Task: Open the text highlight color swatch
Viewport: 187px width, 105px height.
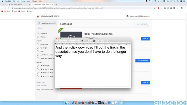Action: (85, 41)
